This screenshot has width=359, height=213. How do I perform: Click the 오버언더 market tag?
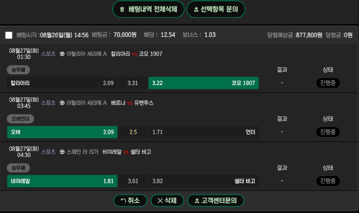coord(20,119)
